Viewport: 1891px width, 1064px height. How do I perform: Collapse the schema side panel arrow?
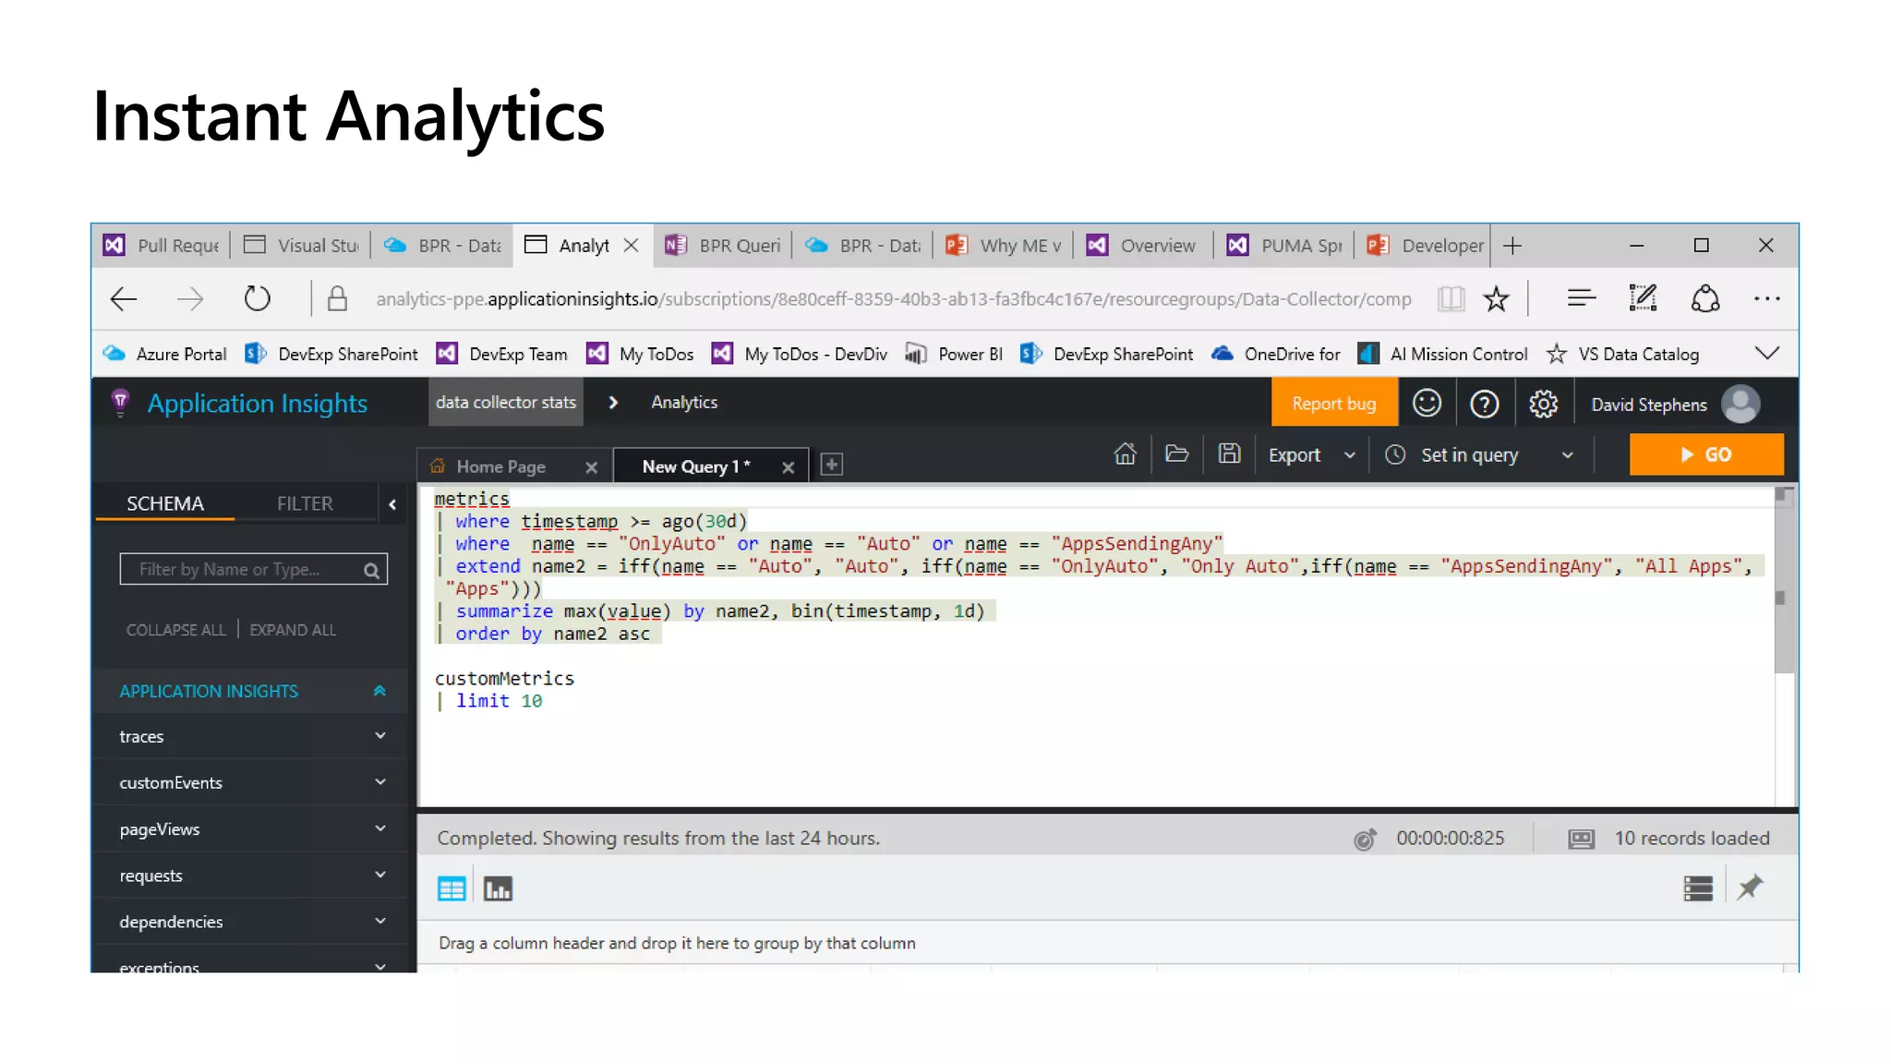[392, 504]
